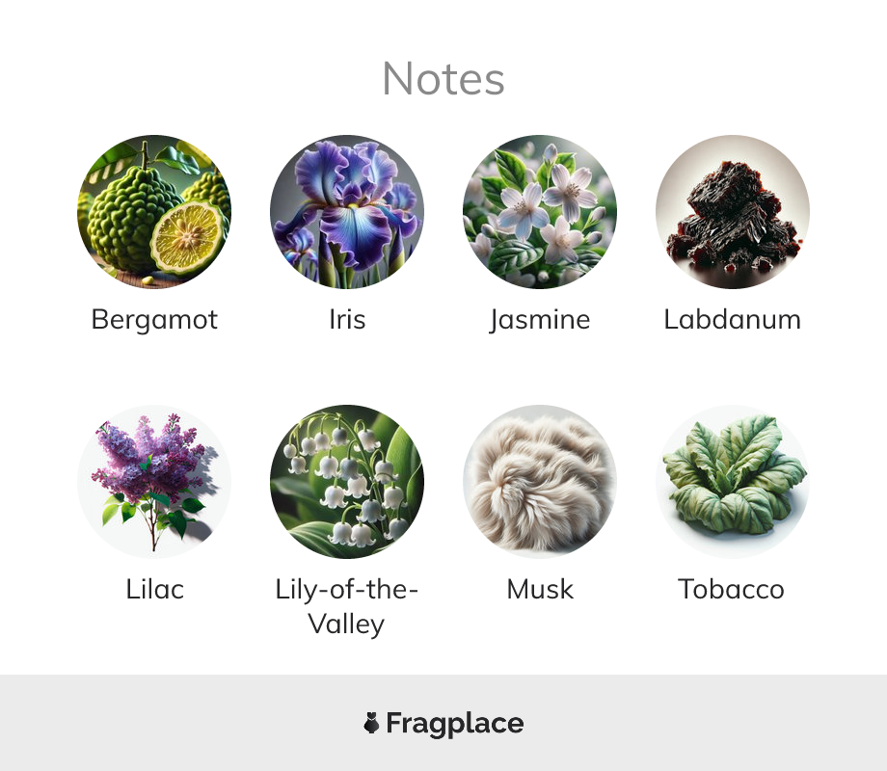This screenshot has height=771, width=887.
Task: Select the Lily-of-the-Valley text label
Action: (347, 607)
